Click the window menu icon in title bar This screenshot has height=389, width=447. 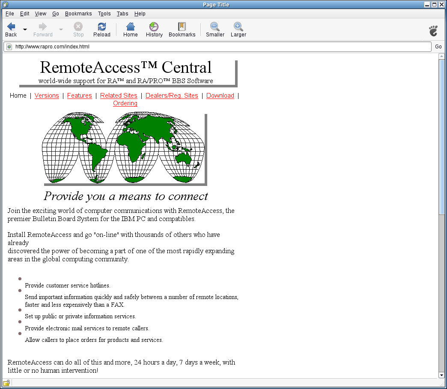5,4
